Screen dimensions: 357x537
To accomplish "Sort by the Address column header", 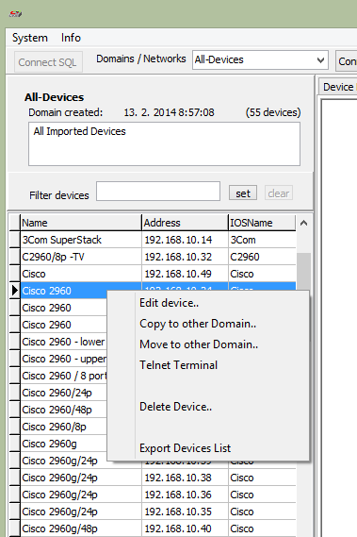I will 185,223.
